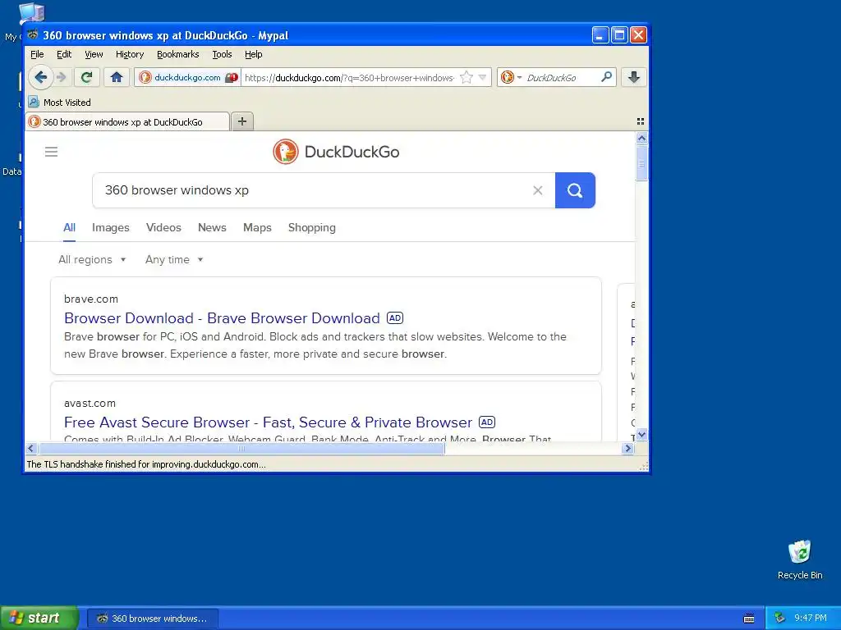841x630 pixels.
Task: Go back to the previous page
Action: pos(41,77)
